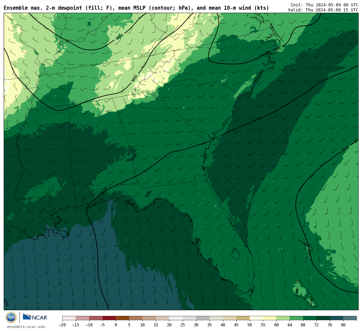The image size is (362, 331).
Task: Click the 0 colorbar tick label
Action: (x=116, y=325)
